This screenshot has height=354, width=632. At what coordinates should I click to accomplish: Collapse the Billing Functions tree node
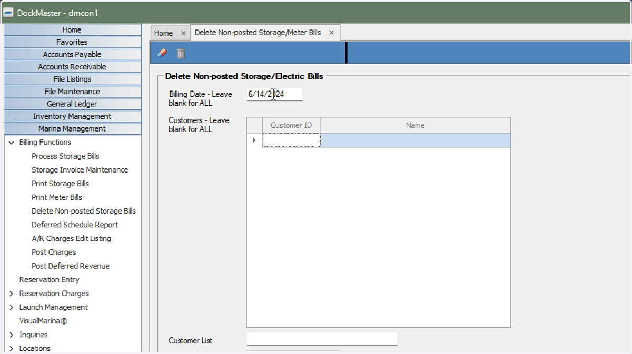click(11, 143)
